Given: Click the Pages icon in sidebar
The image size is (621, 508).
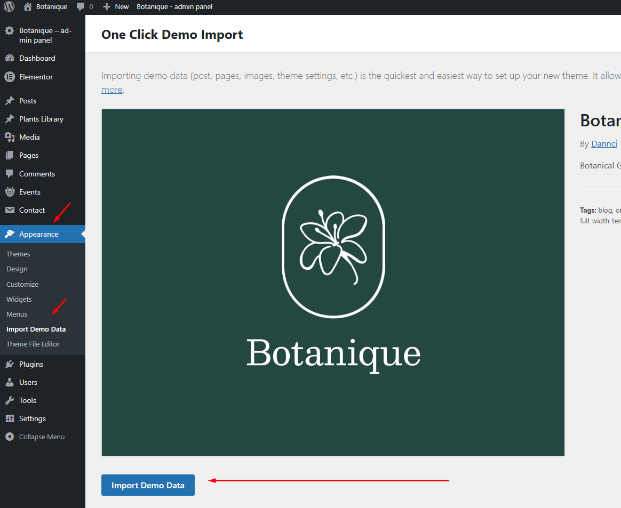Looking at the screenshot, I should tap(10, 156).
